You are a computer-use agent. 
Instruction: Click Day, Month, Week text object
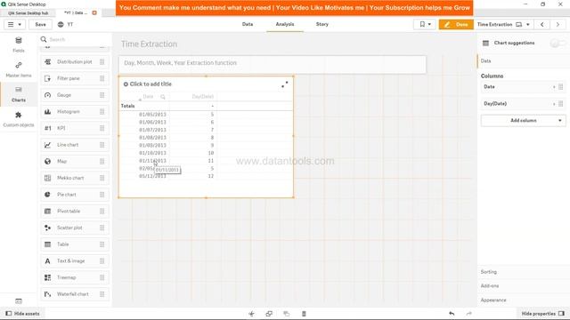pos(273,63)
